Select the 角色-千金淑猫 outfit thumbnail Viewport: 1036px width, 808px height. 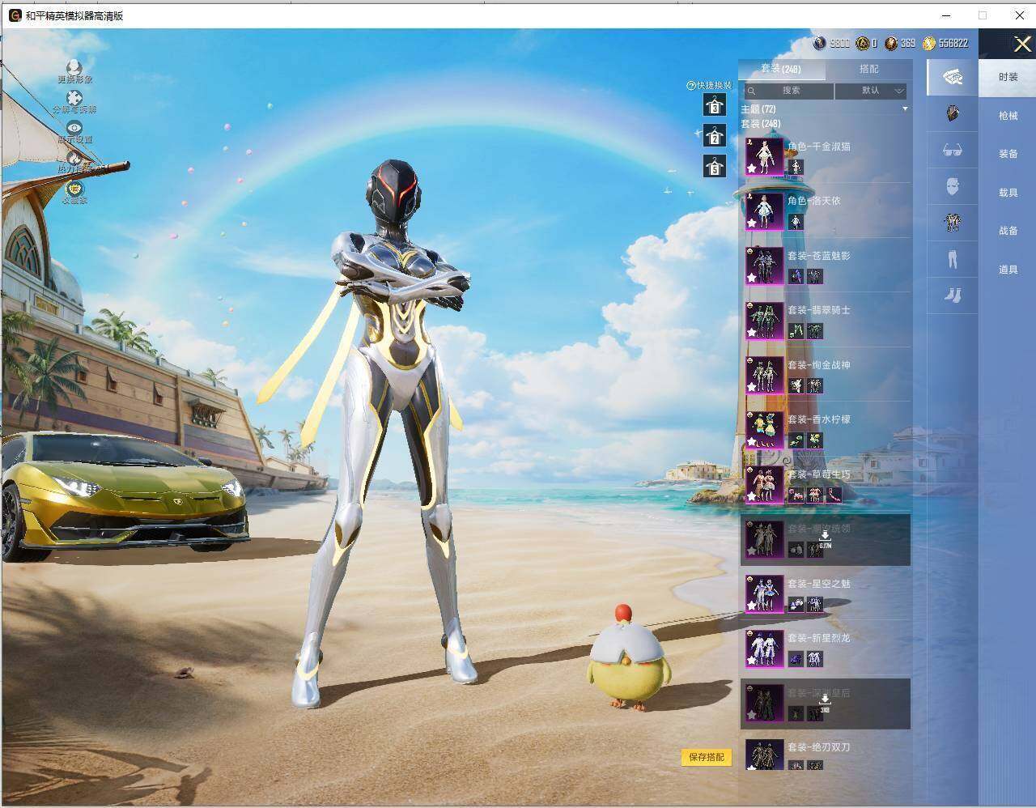pos(764,156)
